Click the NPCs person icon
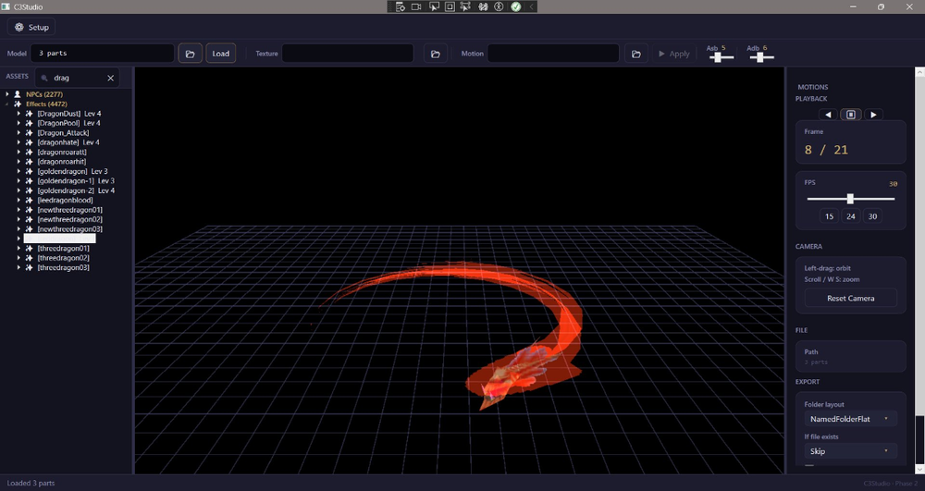This screenshot has width=925, height=491. click(x=18, y=94)
